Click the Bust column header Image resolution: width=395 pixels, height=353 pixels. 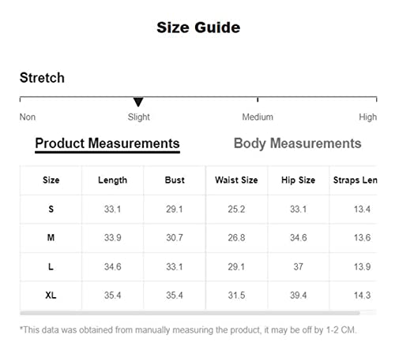(x=175, y=180)
